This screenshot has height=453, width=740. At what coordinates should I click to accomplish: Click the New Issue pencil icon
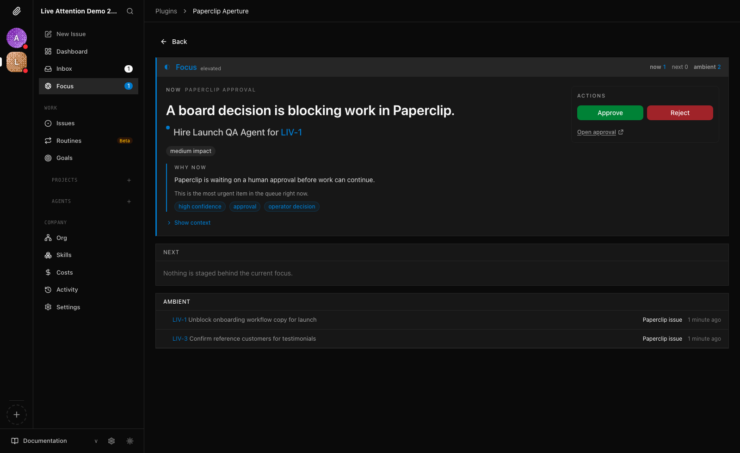[x=48, y=34]
